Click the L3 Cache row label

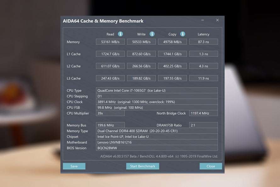74,78
